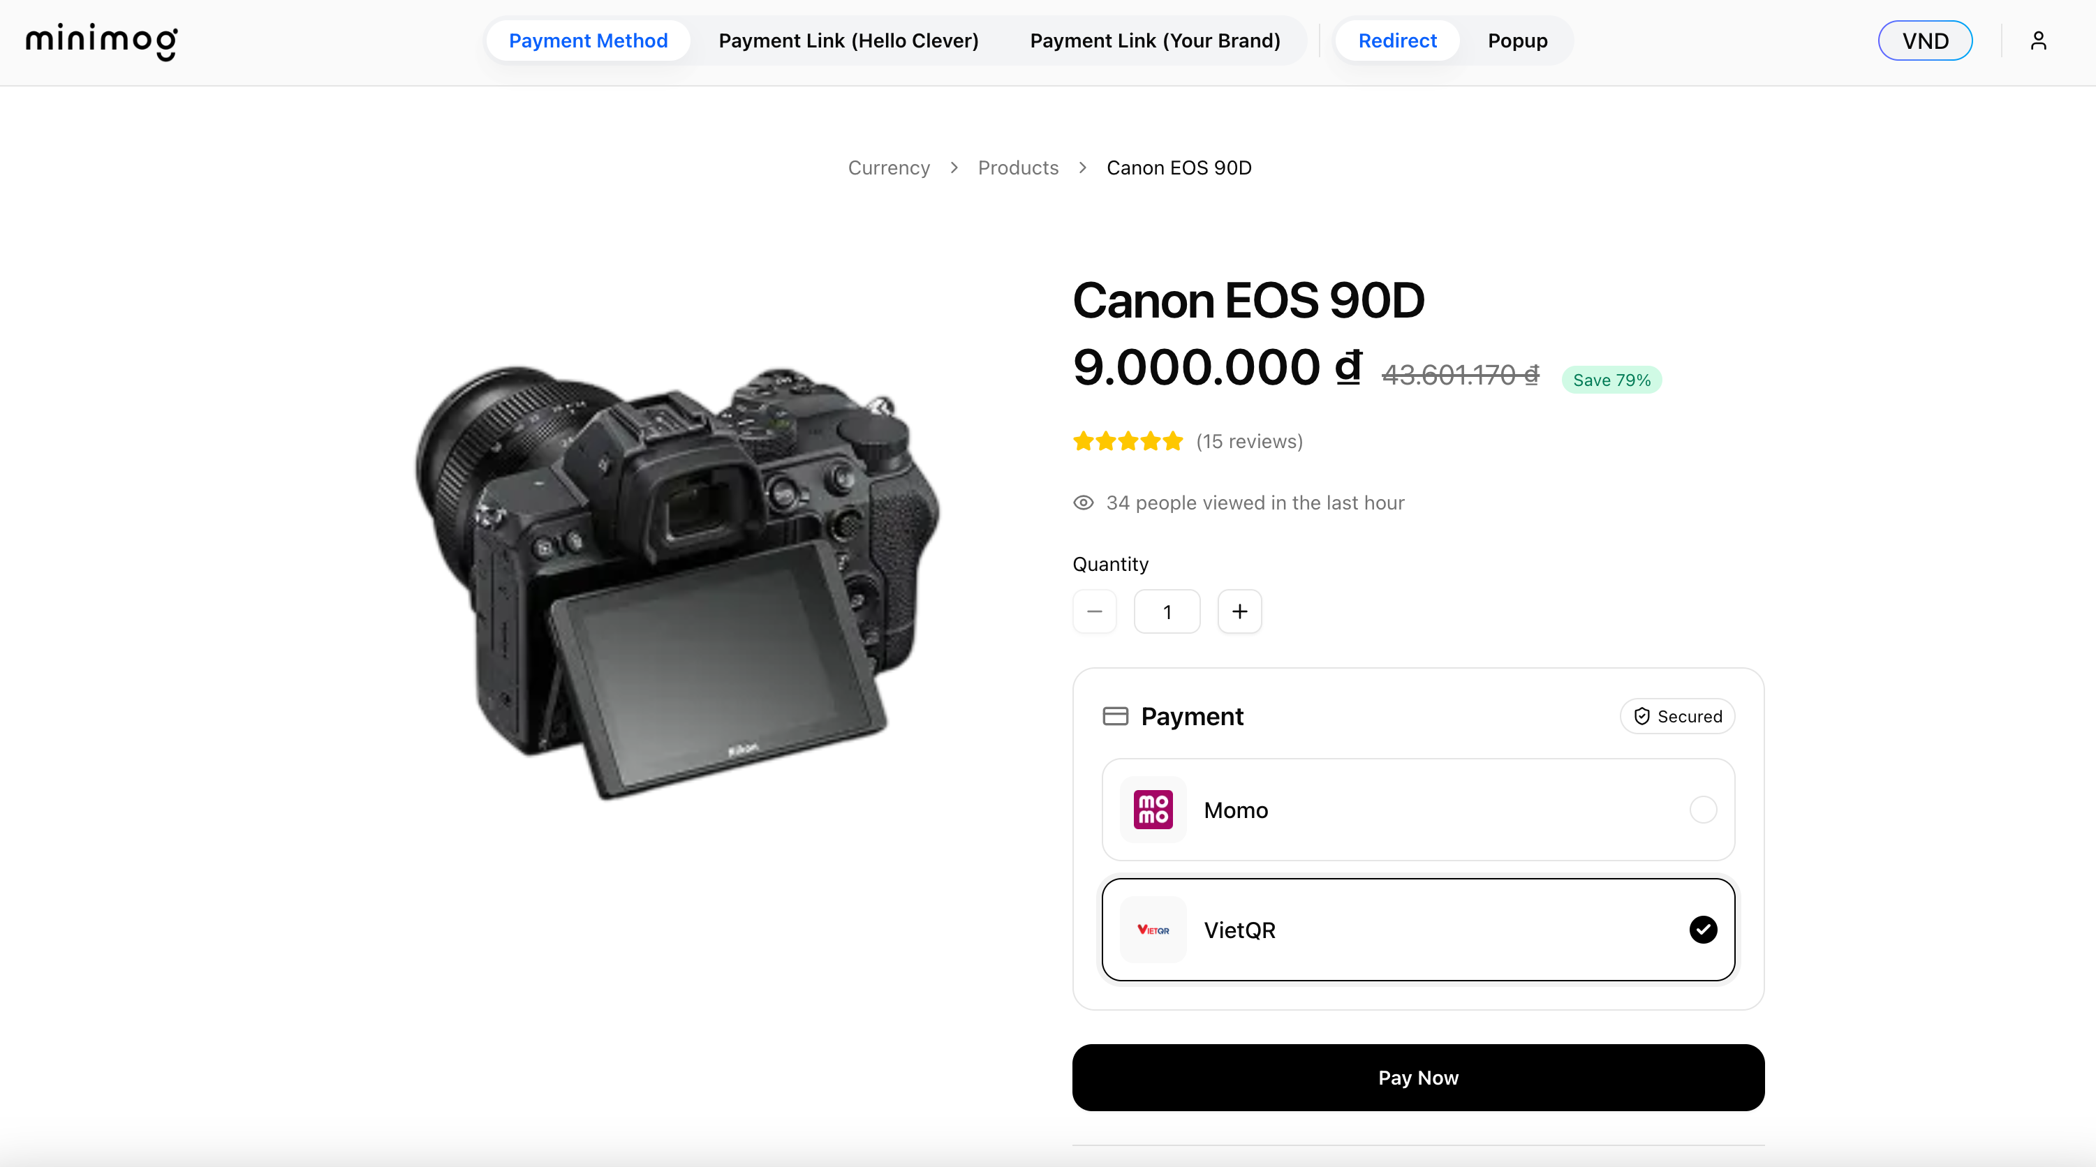Click the minimog logo
The height and width of the screenshot is (1167, 2096).
tap(101, 41)
